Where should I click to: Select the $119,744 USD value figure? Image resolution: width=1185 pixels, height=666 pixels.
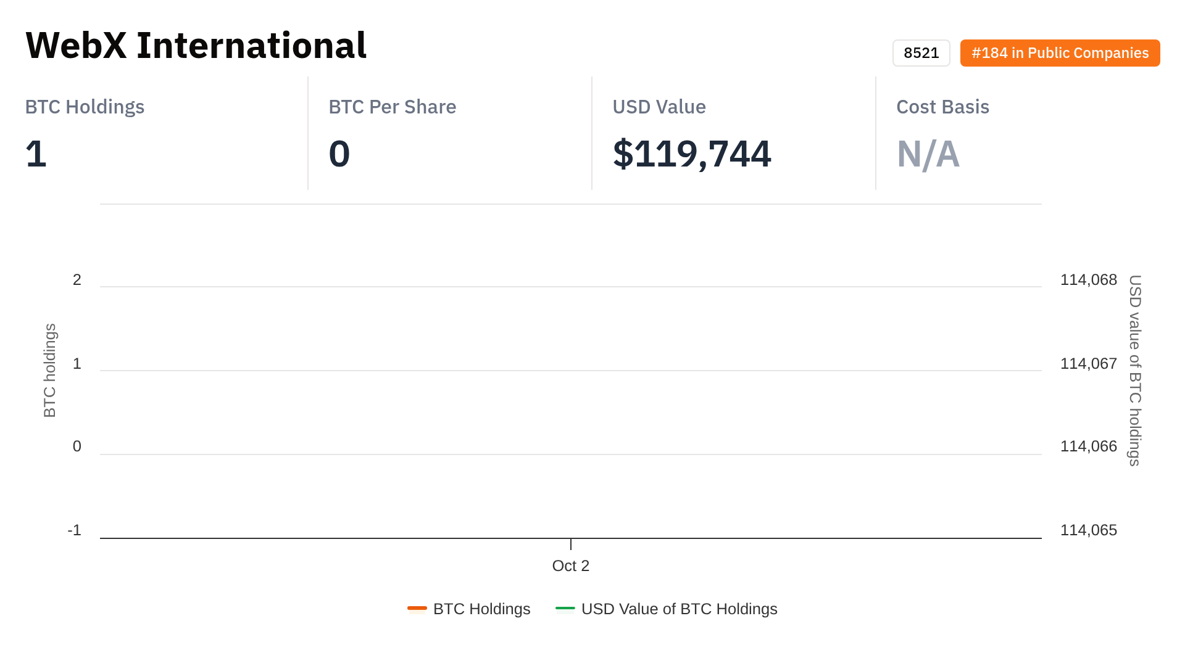pos(691,154)
